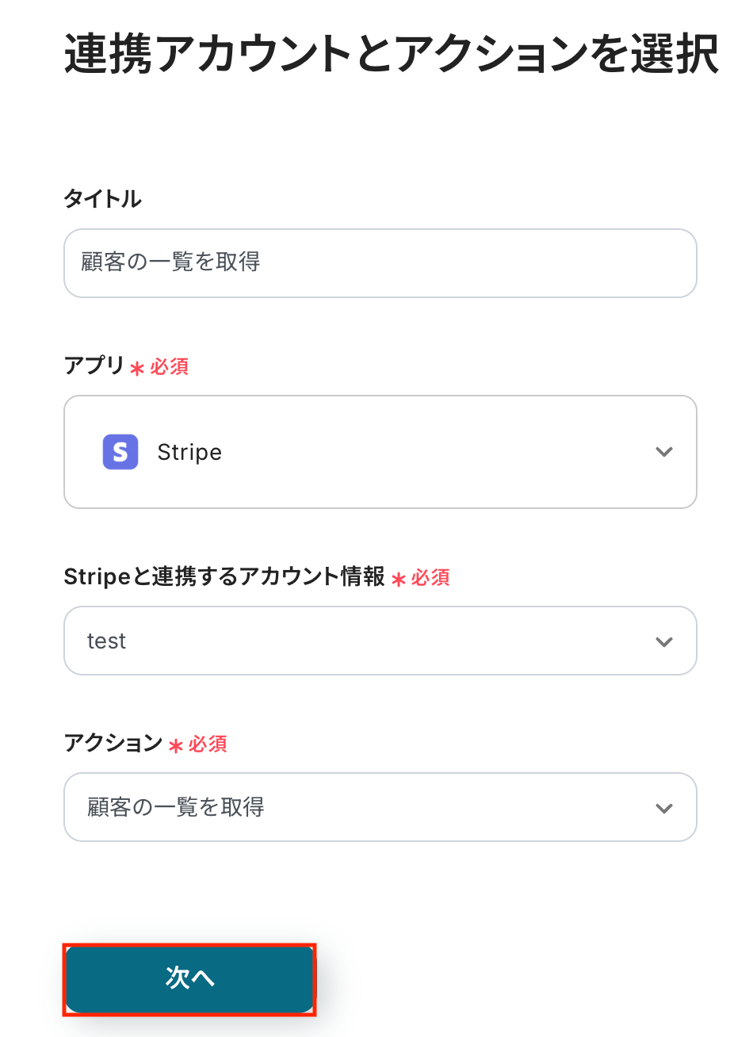Image resolution: width=753 pixels, height=1037 pixels.
Task: Open the アクション dropdown showing 顧客の一覧を取得
Action: click(380, 807)
